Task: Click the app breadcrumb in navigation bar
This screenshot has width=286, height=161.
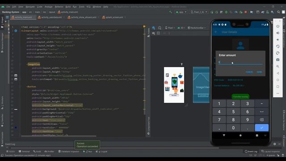Action: coord(24,12)
